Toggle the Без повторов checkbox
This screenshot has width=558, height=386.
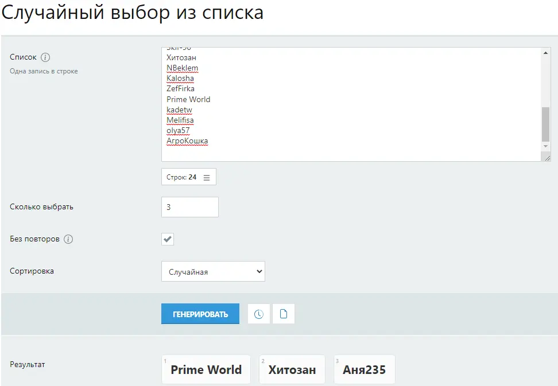tap(168, 239)
